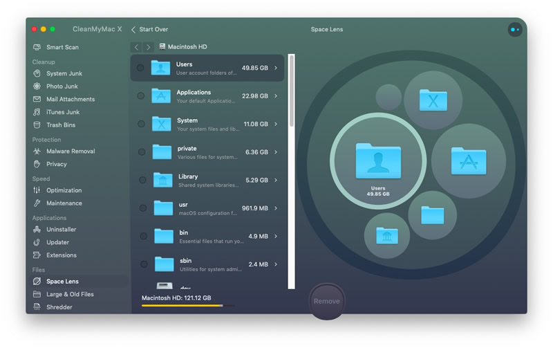The image size is (553, 348).
Task: Check the private folder checkbox
Action: point(142,152)
